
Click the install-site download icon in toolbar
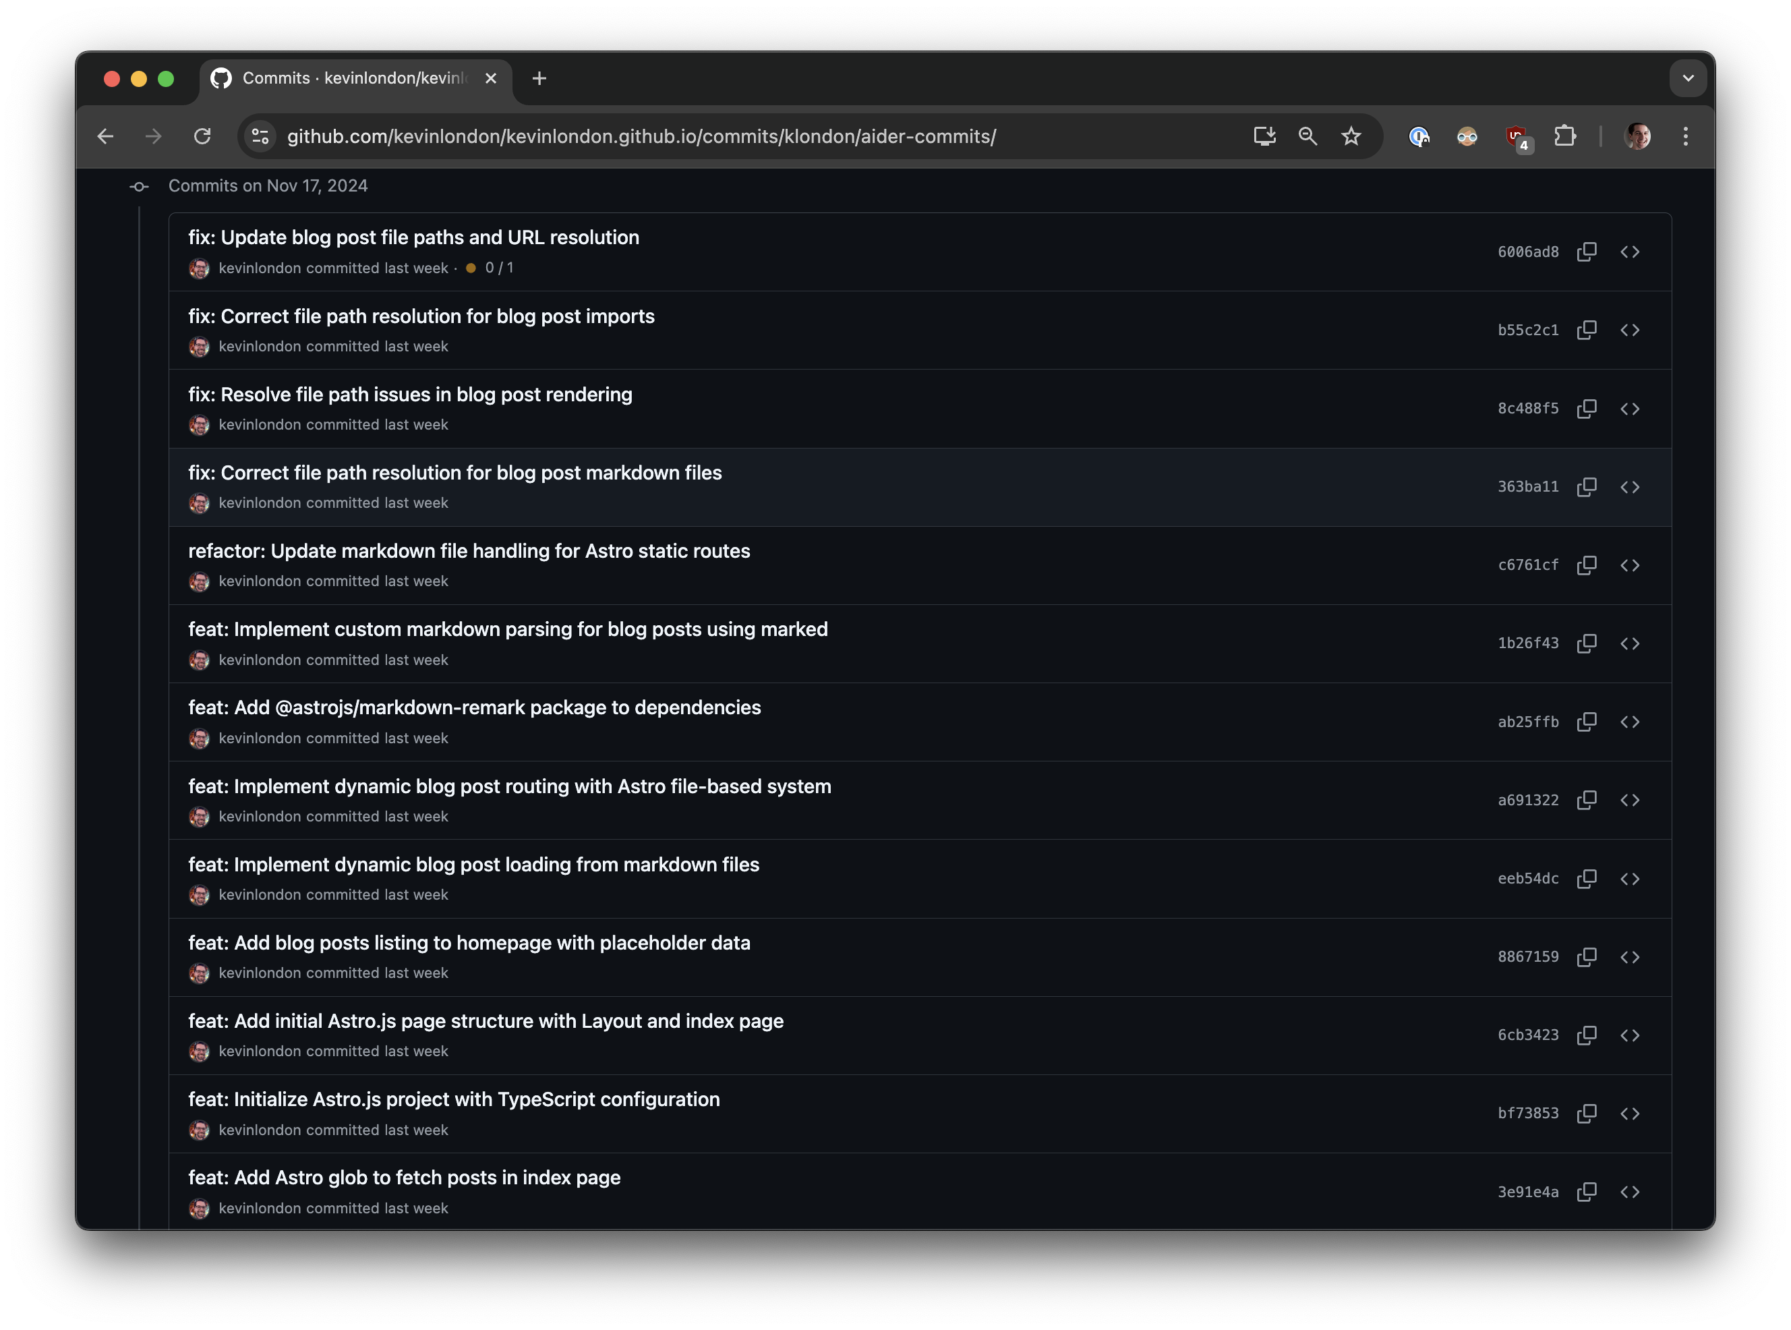click(1264, 136)
